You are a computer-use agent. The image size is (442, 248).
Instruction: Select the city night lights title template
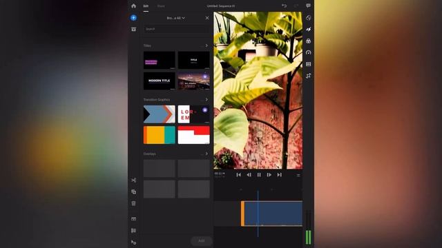click(x=193, y=81)
